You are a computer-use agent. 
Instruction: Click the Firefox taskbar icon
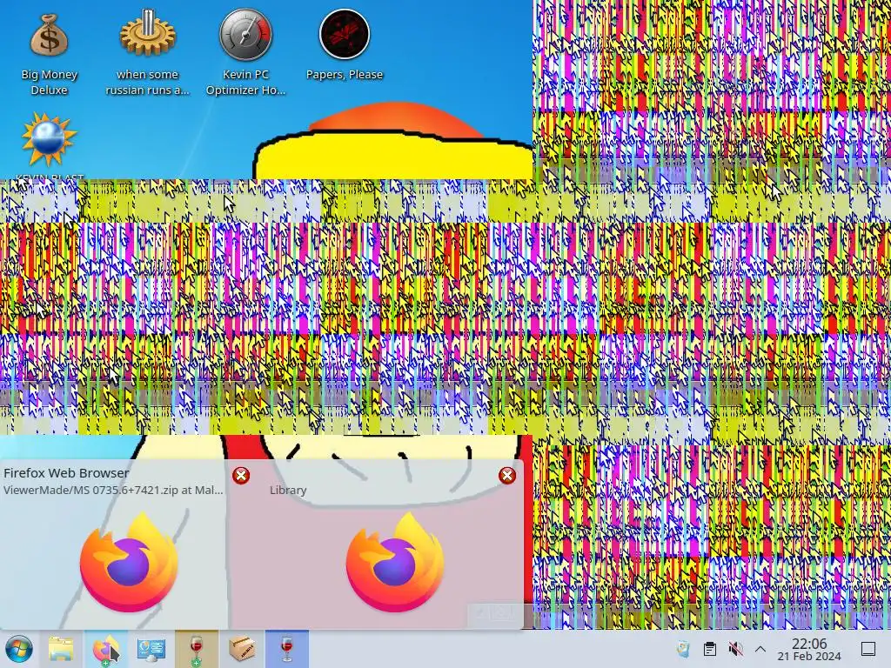(106, 649)
